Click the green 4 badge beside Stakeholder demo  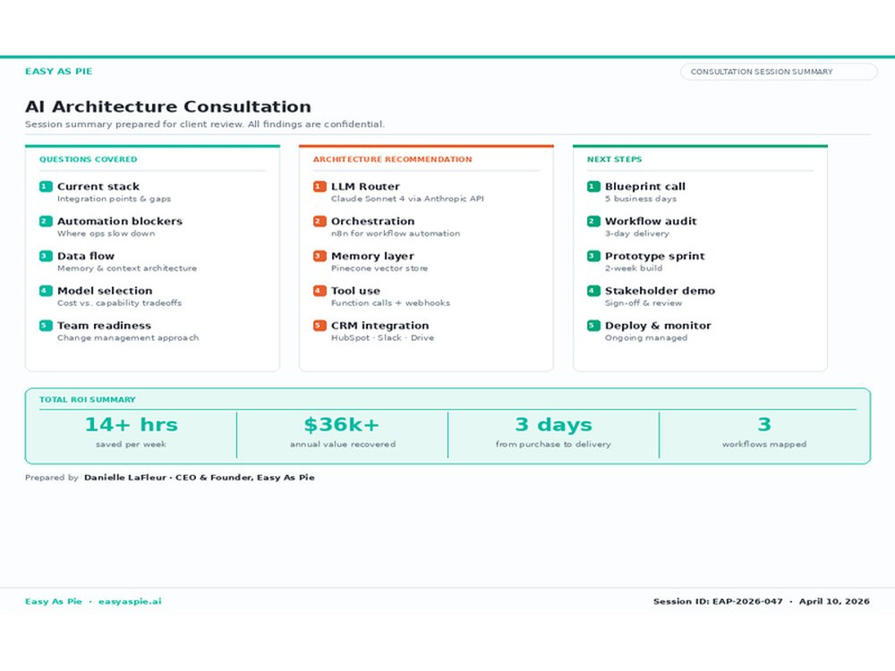click(593, 291)
